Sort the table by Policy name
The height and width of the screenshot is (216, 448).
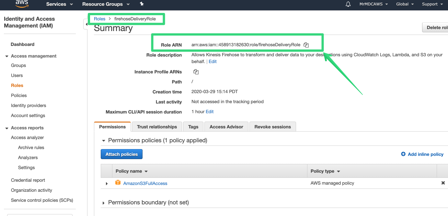pos(132,171)
